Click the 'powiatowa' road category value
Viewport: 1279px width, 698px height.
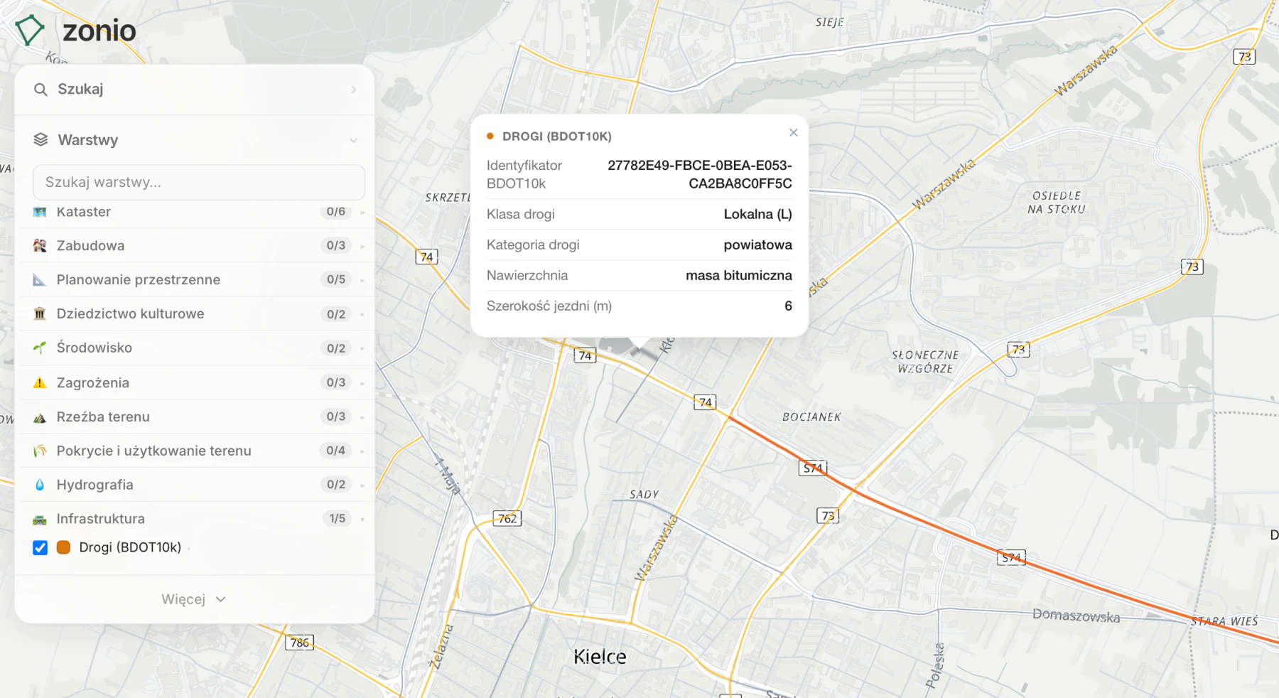click(757, 245)
